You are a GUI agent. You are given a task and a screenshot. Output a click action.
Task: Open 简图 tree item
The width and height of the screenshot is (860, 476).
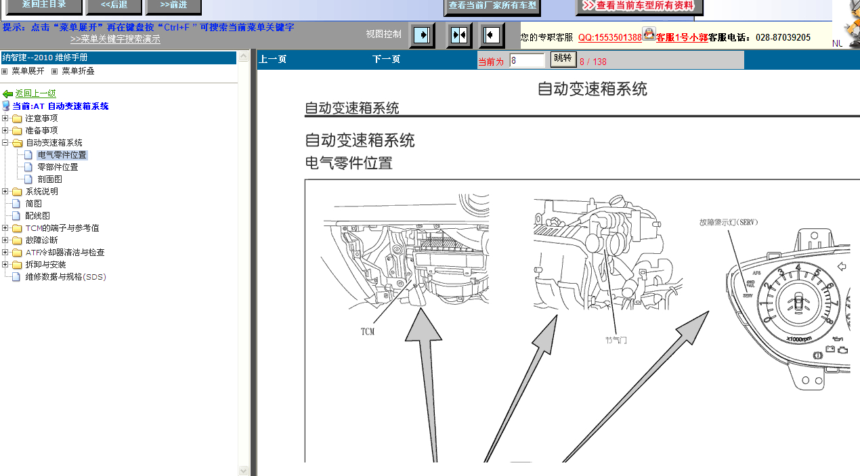pos(33,204)
